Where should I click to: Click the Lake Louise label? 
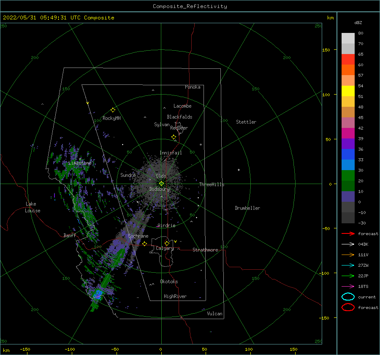click(x=33, y=207)
